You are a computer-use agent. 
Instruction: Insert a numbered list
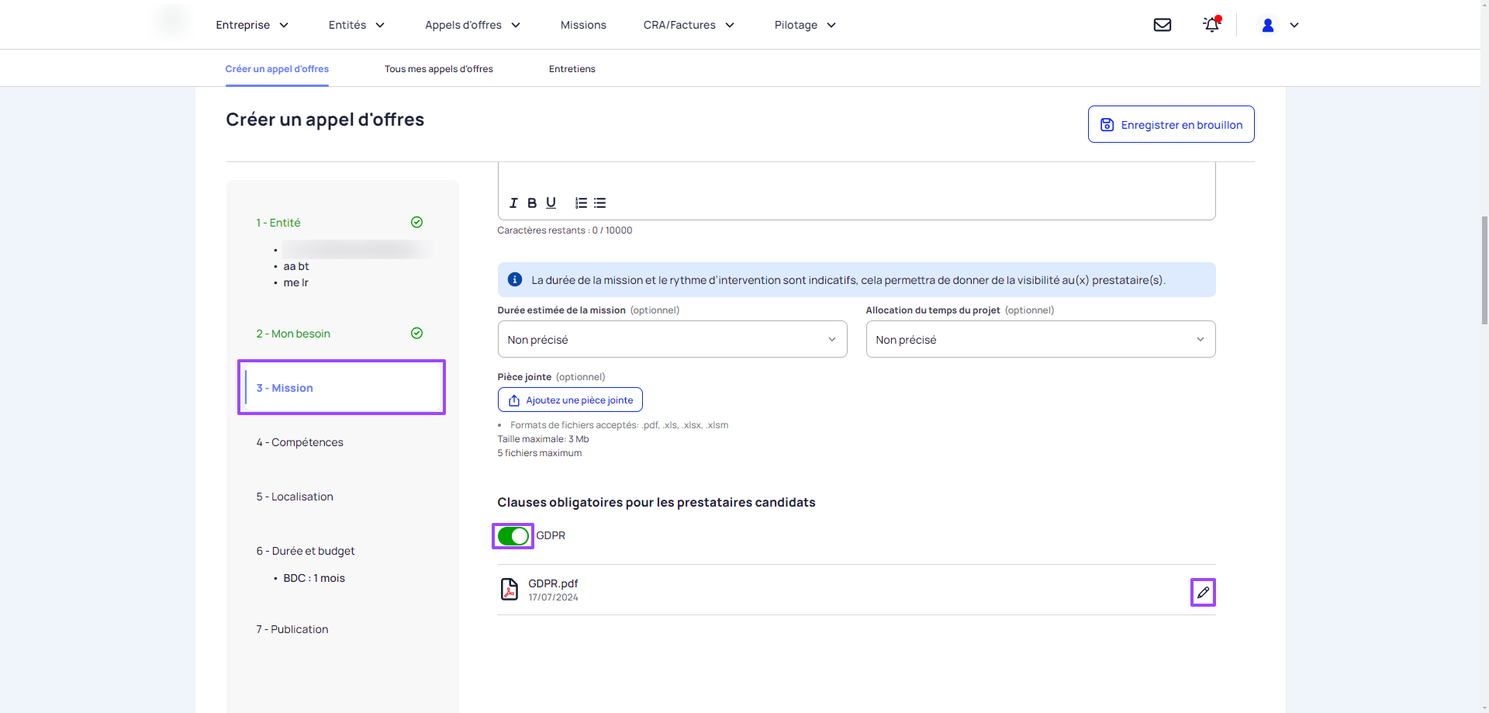581,203
